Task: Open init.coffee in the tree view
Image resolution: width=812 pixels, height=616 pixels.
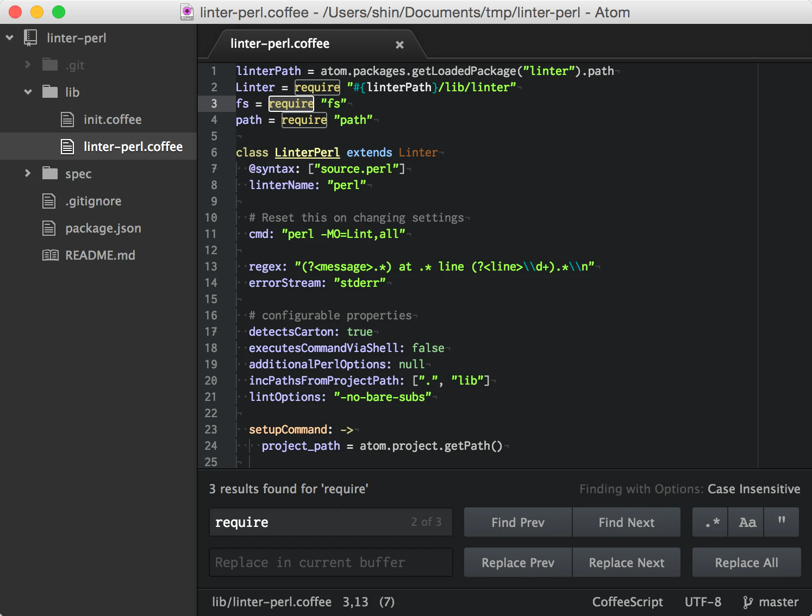Action: click(113, 120)
